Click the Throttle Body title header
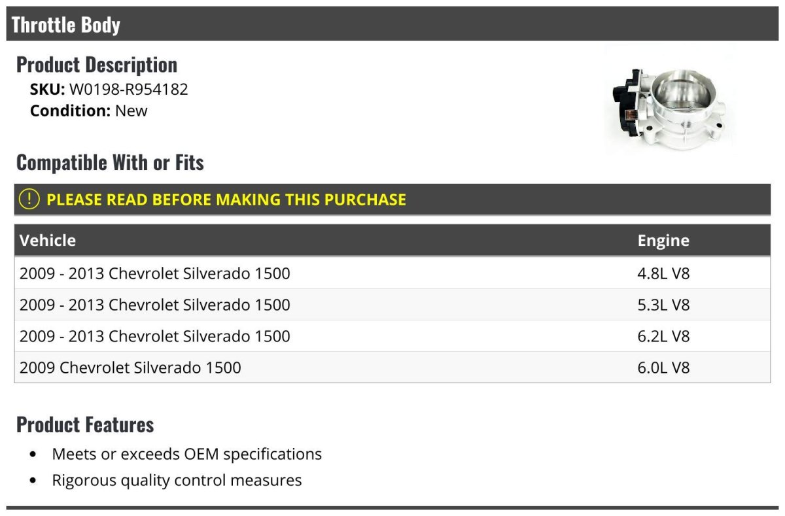Image resolution: width=785 pixels, height=516 pixels. [x=66, y=25]
